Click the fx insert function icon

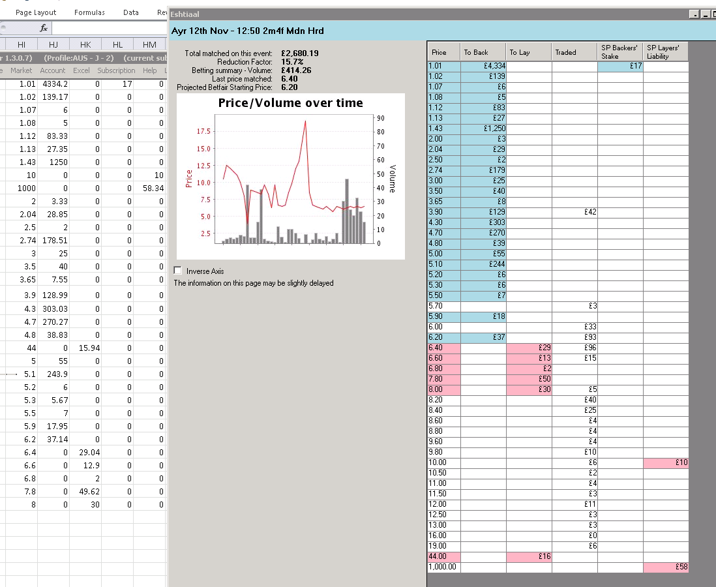pos(44,28)
